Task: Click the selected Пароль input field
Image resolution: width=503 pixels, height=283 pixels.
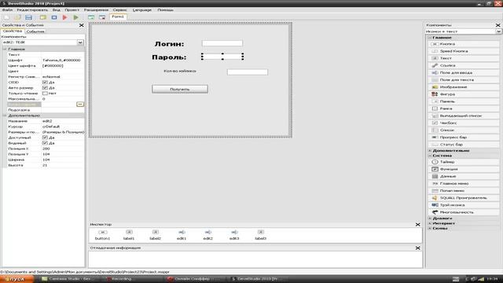Action: [222, 57]
